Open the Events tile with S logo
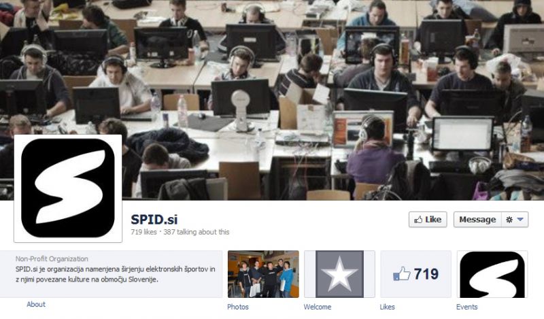This screenshot has width=544, height=319. click(x=492, y=274)
